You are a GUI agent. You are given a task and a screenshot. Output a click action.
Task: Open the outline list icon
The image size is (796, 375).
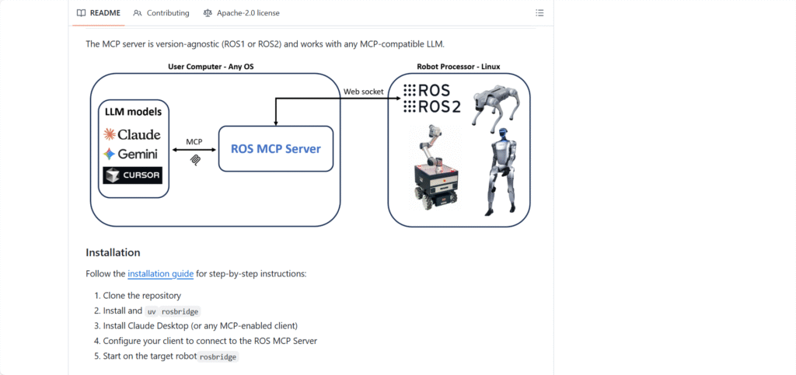[539, 13]
